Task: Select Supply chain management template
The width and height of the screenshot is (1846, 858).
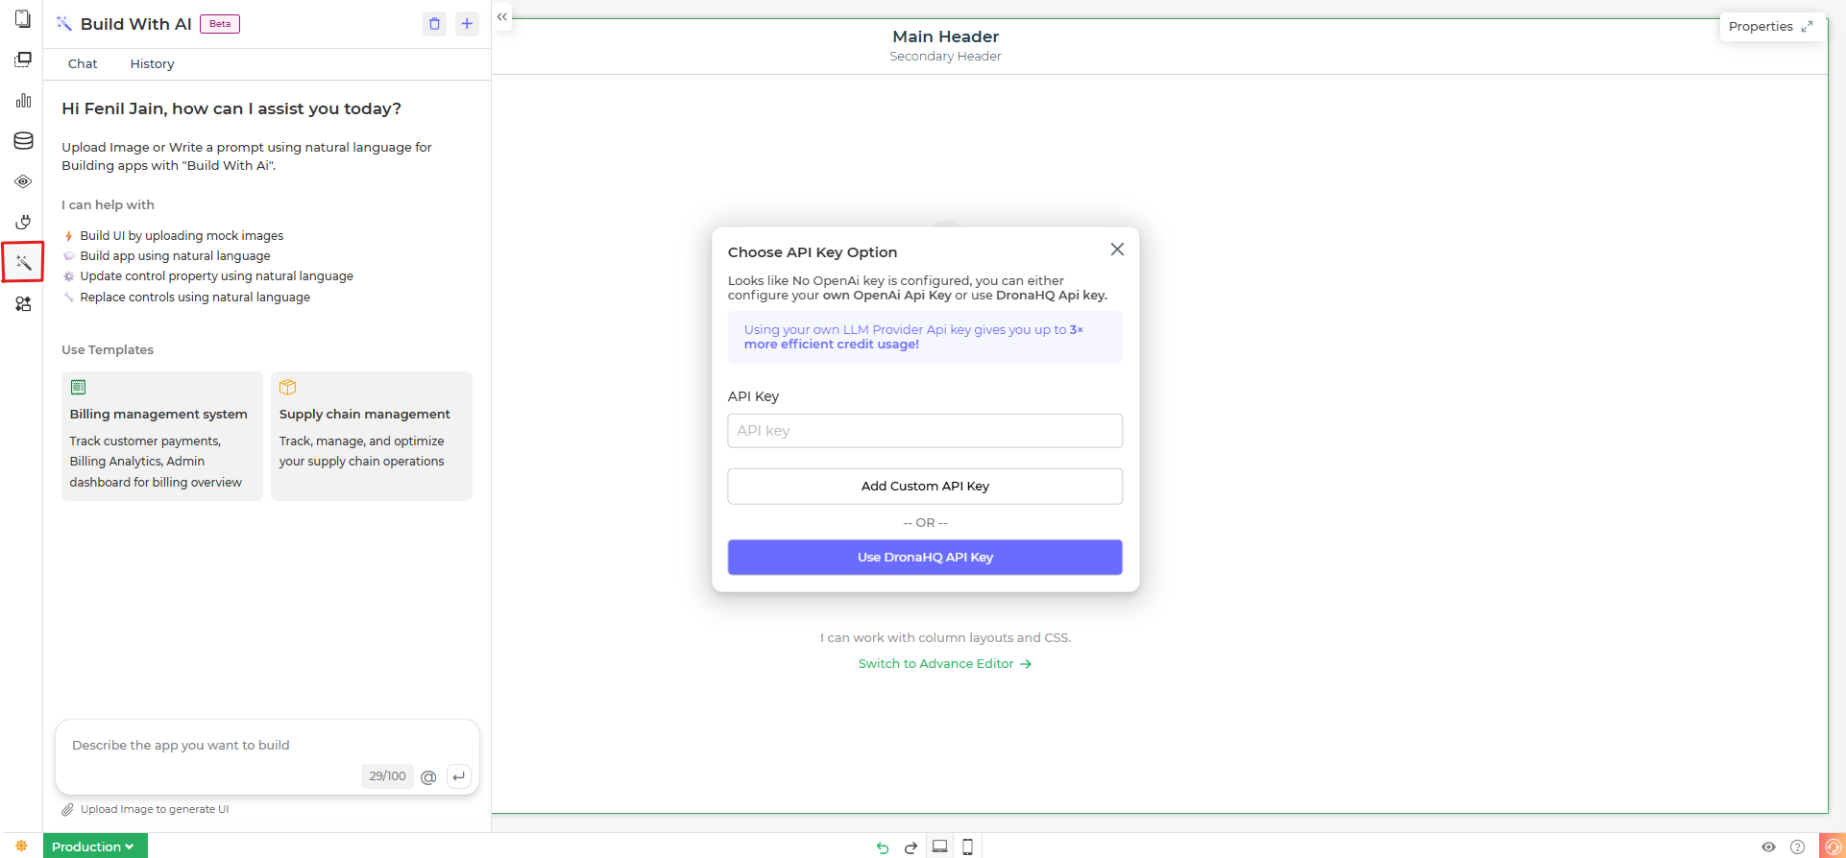Action: point(372,436)
